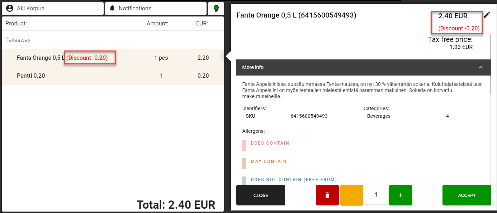Decrease quantity with the yellow minus button

pyautogui.click(x=351, y=195)
